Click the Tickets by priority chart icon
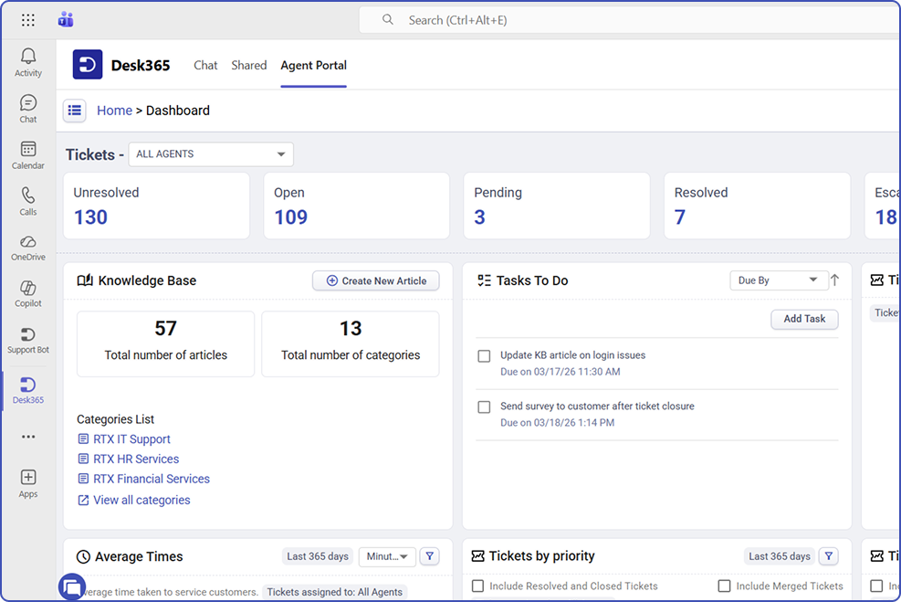 (477, 556)
